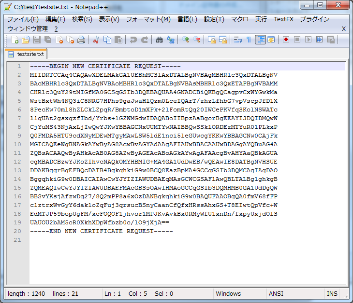Click the New file toolbar icon

(x=15, y=40)
